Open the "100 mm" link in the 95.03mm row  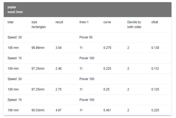click(x=13, y=110)
